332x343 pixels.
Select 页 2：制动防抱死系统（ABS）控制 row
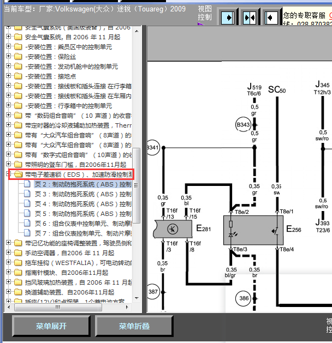coord(83,184)
